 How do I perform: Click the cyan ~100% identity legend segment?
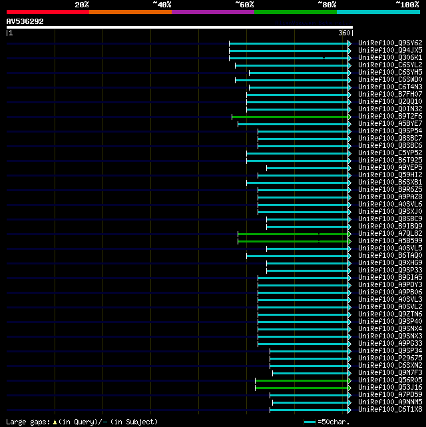coord(378,12)
